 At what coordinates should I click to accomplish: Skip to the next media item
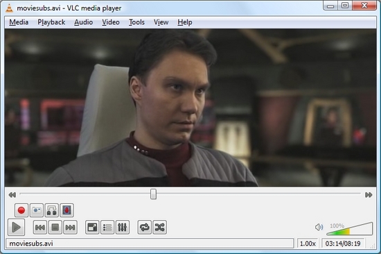[x=70, y=228]
